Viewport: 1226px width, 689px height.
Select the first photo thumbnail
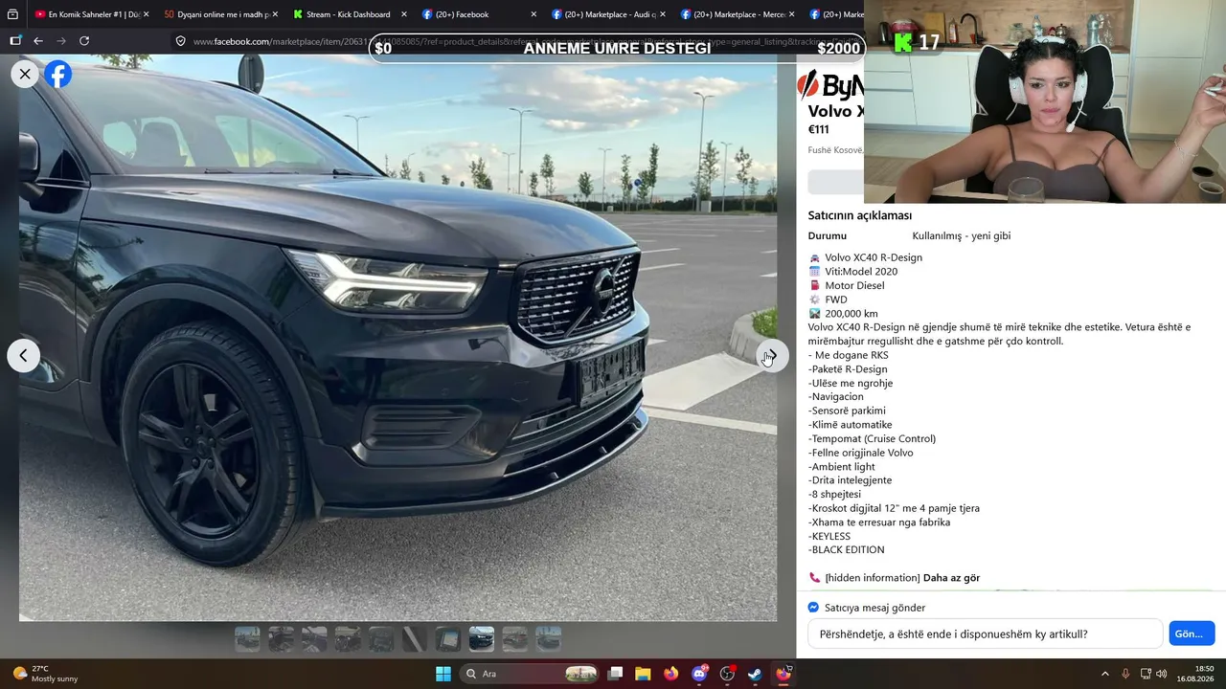[x=247, y=638]
